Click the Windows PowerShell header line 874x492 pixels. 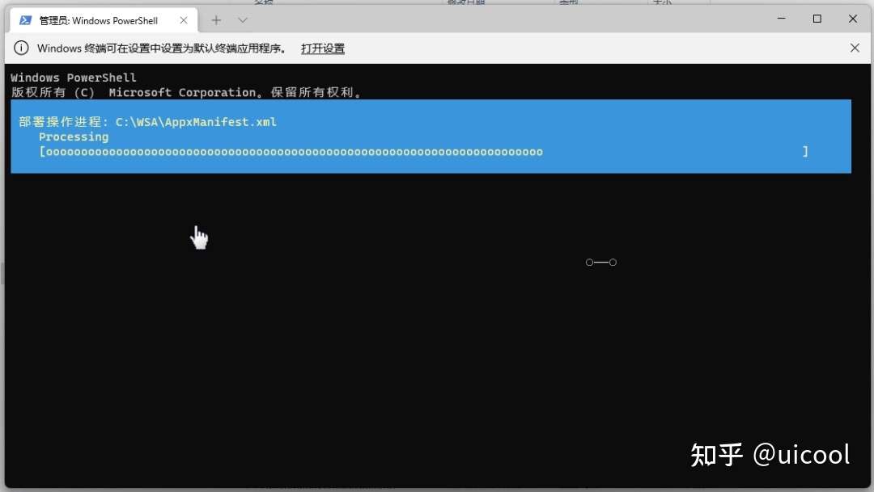tap(73, 78)
